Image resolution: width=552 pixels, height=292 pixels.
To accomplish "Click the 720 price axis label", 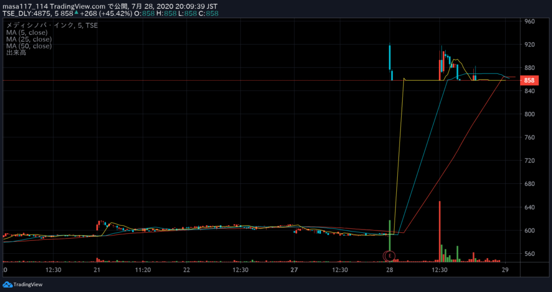I will pos(529,161).
